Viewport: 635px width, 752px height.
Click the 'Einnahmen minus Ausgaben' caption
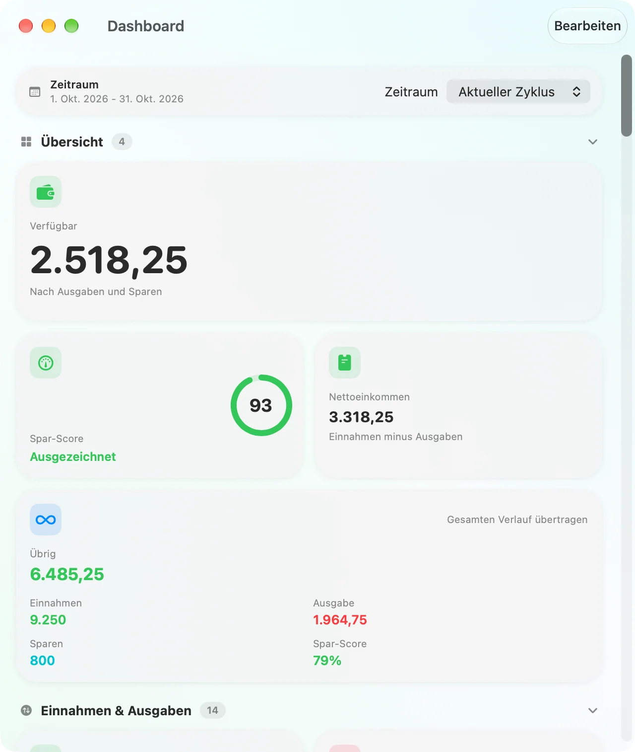(x=396, y=437)
